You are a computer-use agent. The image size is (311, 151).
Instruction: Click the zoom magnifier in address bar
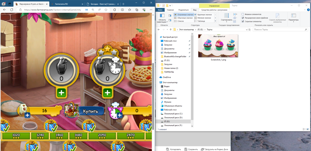pos(93,9)
